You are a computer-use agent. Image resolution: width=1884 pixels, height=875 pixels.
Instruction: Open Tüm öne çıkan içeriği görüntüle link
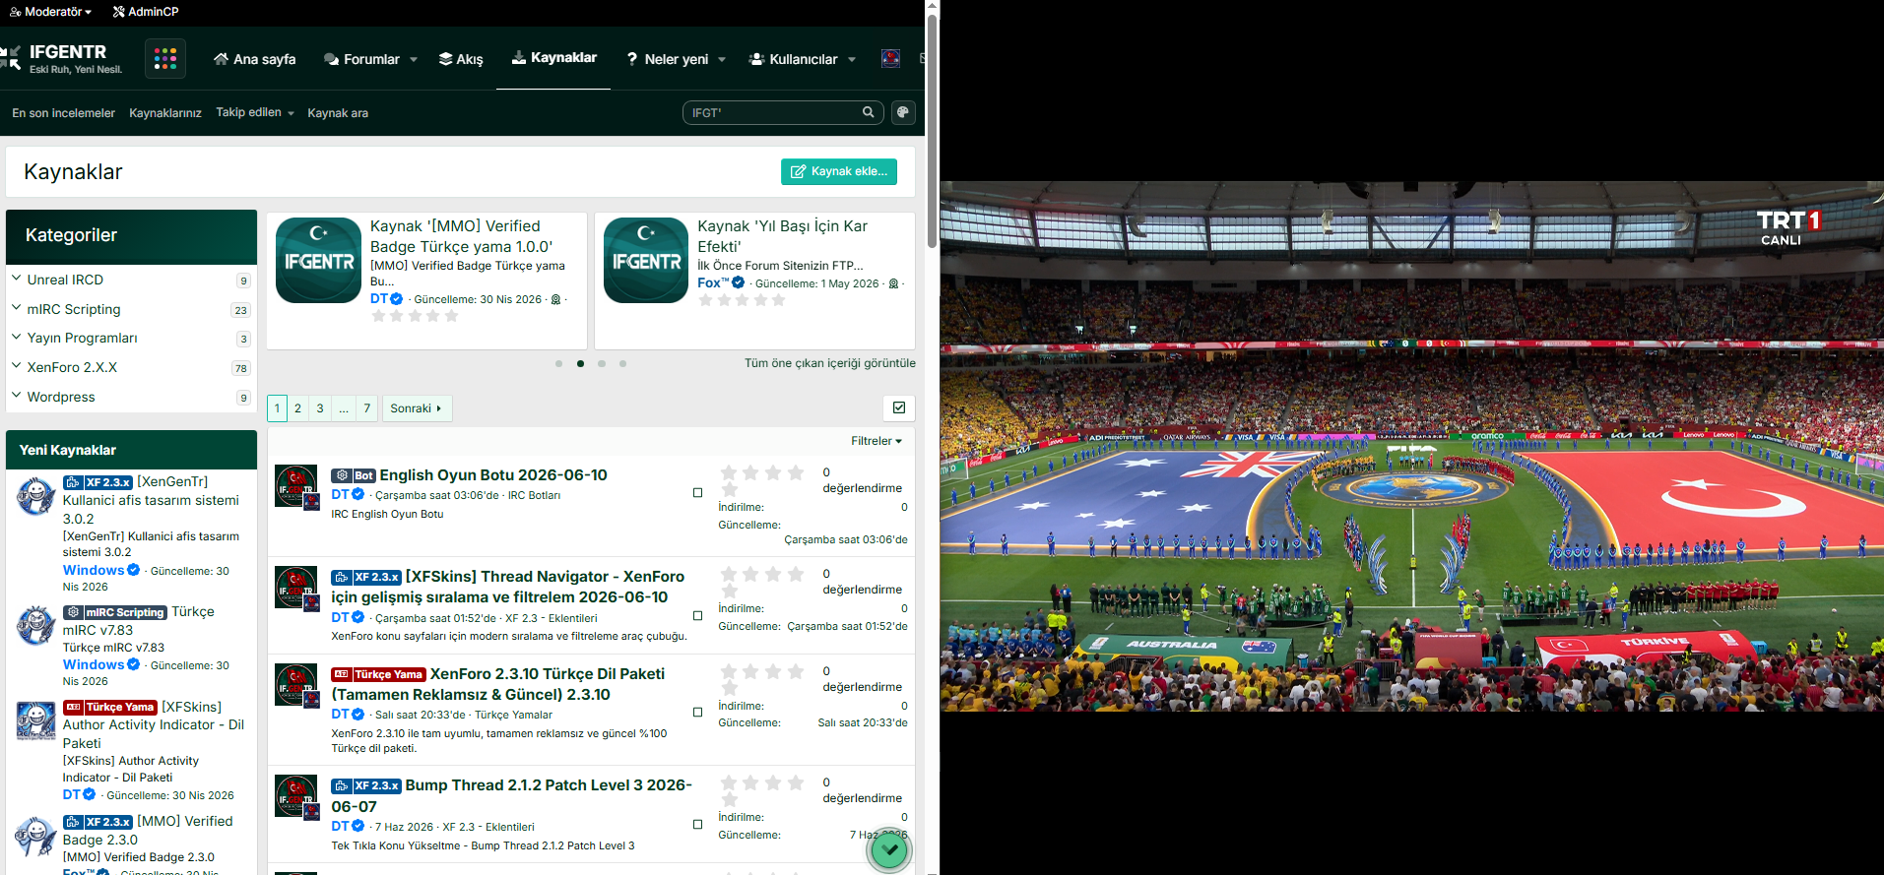click(x=830, y=363)
